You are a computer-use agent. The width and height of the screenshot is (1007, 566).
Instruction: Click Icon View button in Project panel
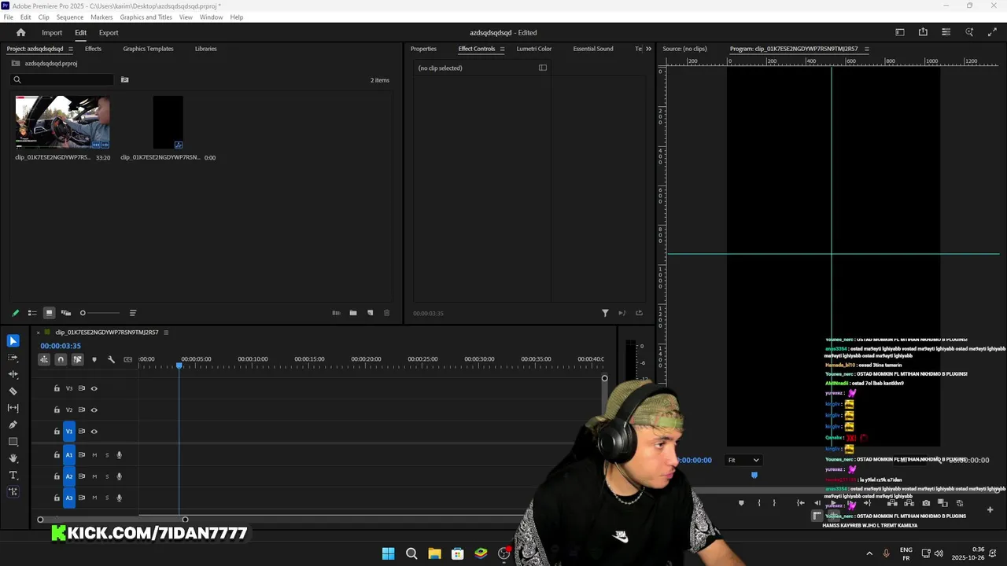tap(49, 313)
